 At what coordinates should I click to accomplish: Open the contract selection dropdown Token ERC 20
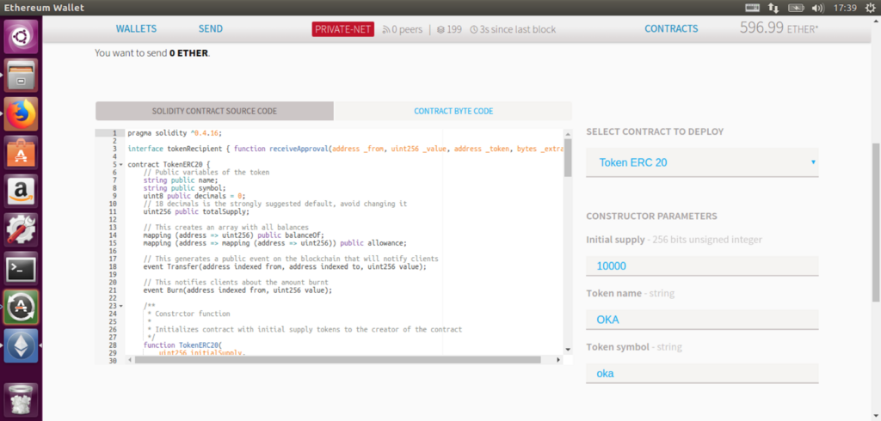pyautogui.click(x=702, y=162)
